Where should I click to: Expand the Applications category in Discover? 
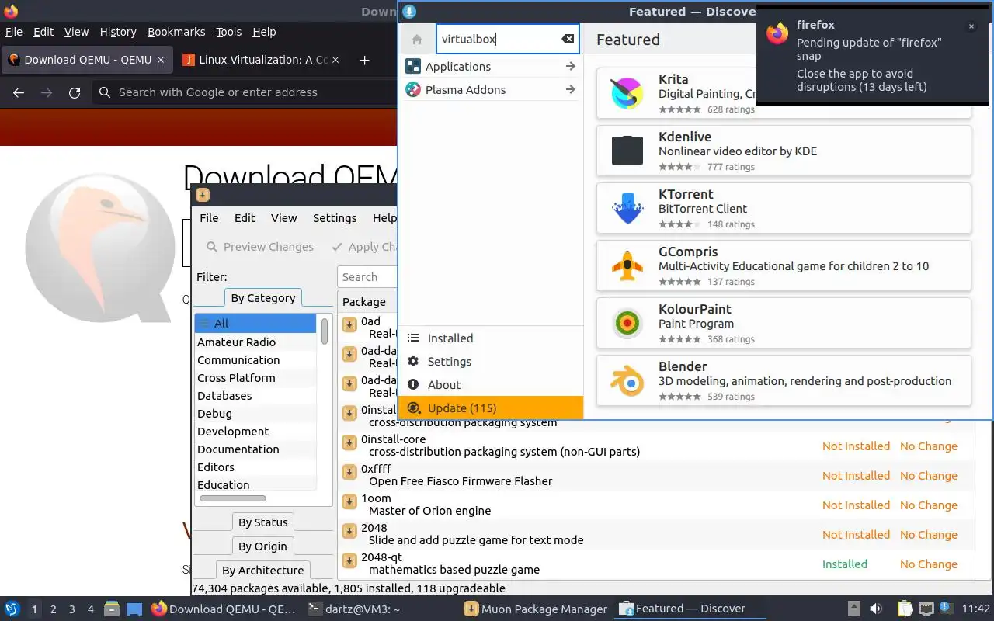point(570,67)
